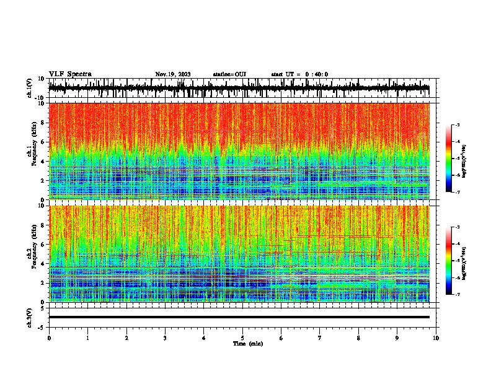Click time axis tick label '1'
The width and height of the screenshot is (491, 379).
click(88, 338)
